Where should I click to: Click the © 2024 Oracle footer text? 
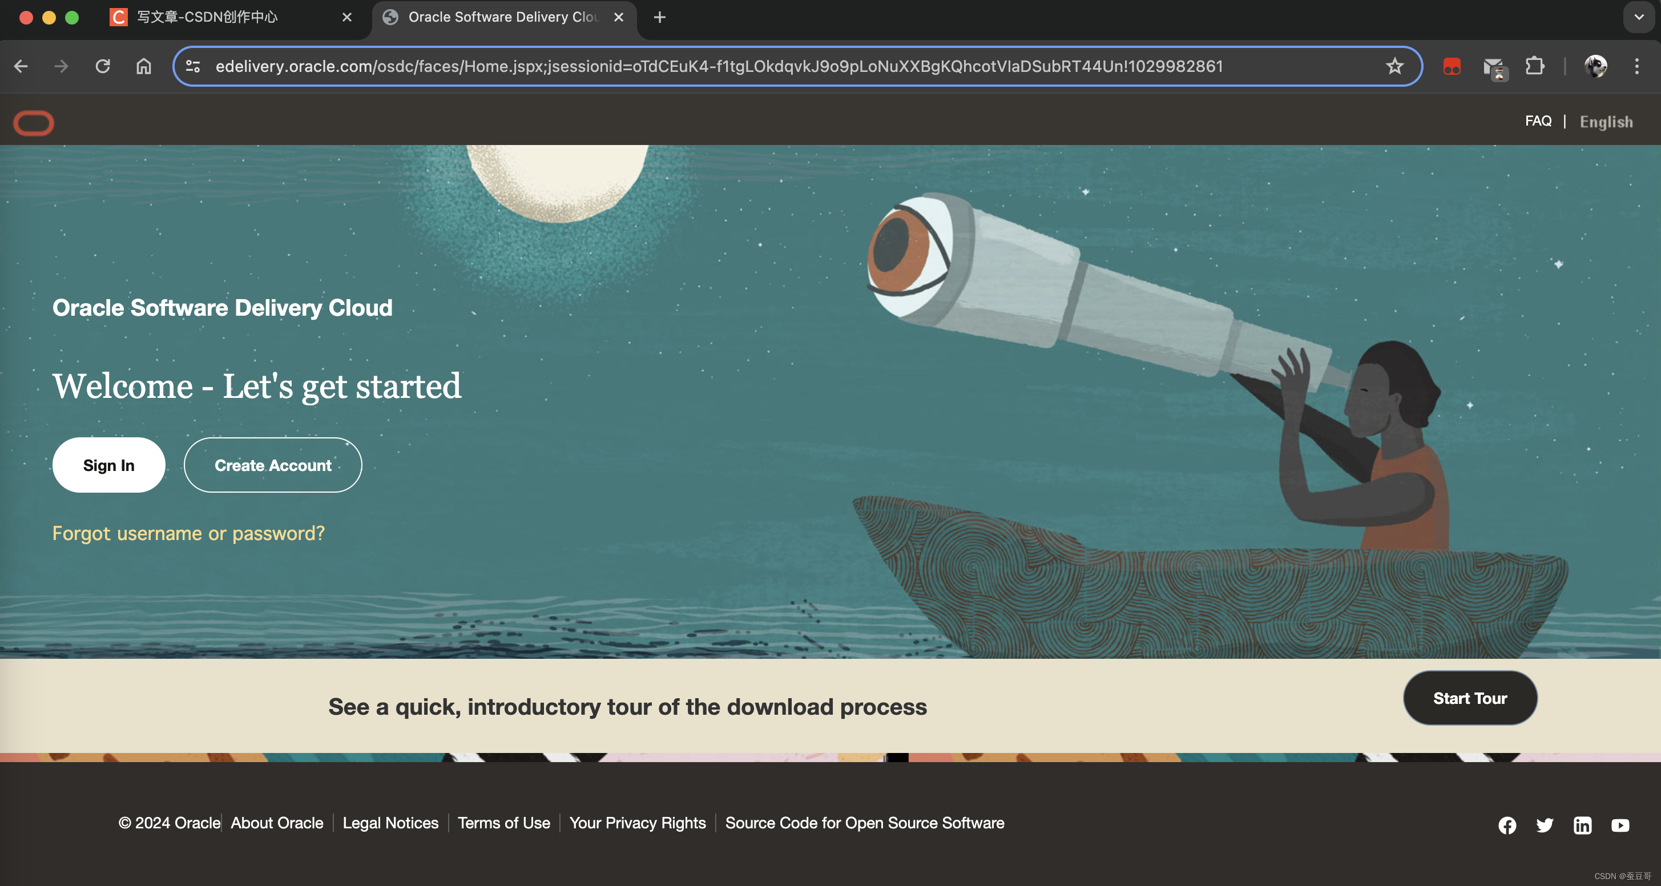pos(169,823)
